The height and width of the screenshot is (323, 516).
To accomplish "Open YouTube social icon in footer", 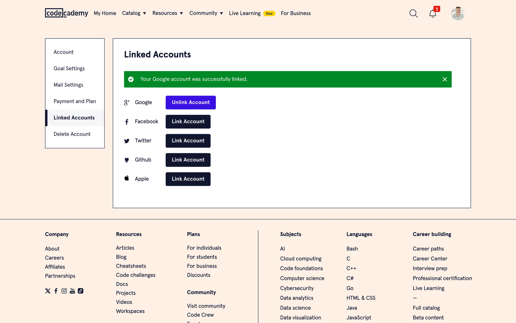I will [x=72, y=291].
